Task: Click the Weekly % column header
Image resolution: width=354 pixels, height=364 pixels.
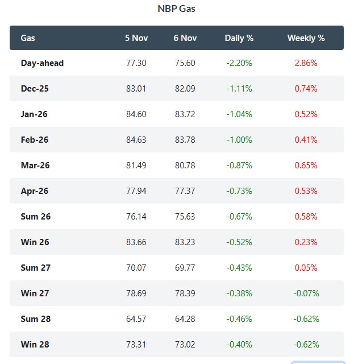Action: point(306,38)
